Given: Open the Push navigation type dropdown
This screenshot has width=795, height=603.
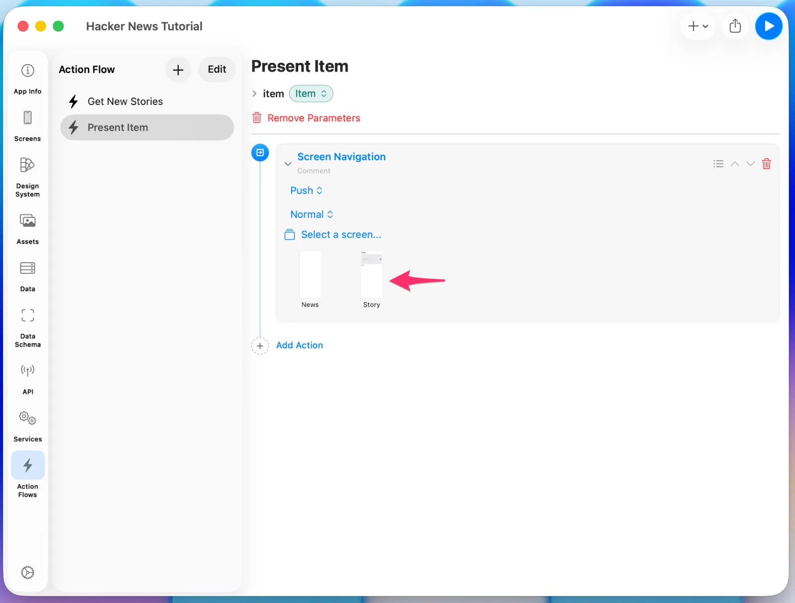Looking at the screenshot, I should point(306,190).
